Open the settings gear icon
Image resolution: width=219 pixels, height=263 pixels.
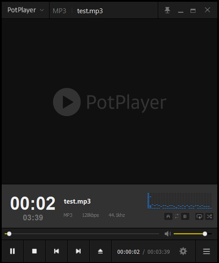click(183, 251)
